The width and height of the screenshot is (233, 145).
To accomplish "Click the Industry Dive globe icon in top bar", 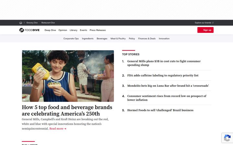I will pyautogui.click(x=21, y=23).
